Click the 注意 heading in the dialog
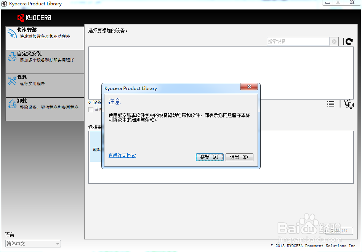The height and width of the screenshot is (252, 362). 115,102
